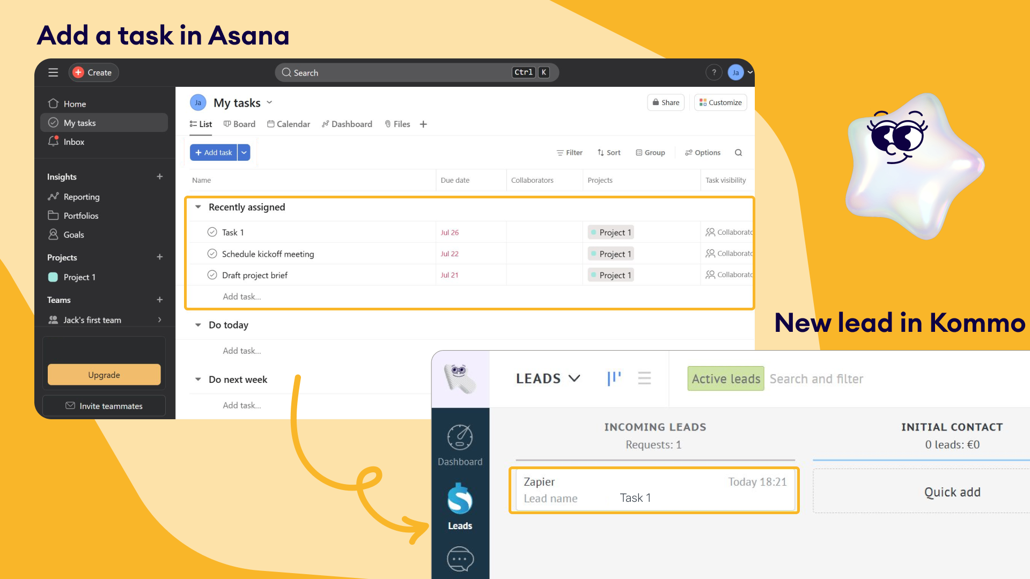Click the search magnifier in task toolbar
Screen dimensions: 1030x579
point(738,153)
